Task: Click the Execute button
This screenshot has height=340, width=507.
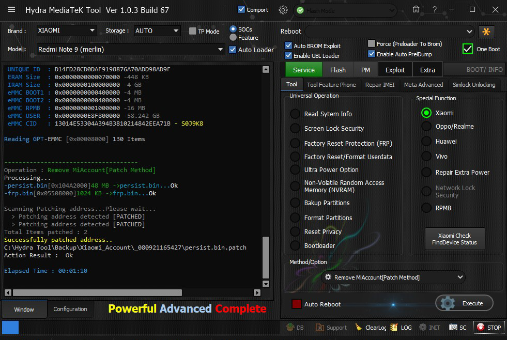Action: tap(464, 303)
